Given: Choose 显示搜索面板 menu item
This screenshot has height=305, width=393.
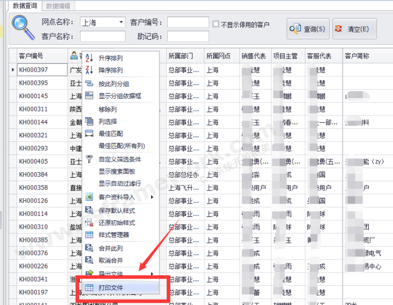Looking at the screenshot, I should click(117, 172).
